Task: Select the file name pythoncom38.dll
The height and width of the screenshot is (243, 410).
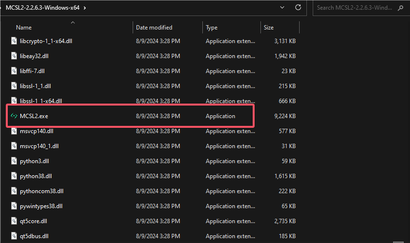Action: [x=42, y=191]
